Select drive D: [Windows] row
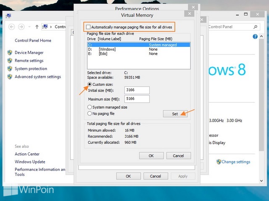269x201 pixels. [139, 49]
